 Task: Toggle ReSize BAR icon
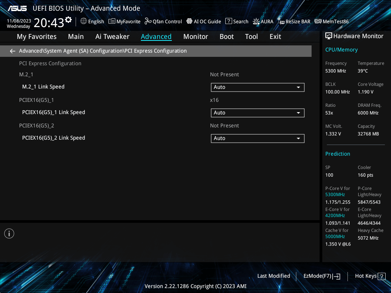coord(281,21)
